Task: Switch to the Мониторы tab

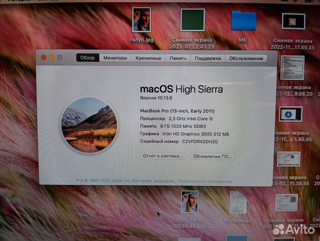Action: coord(115,58)
